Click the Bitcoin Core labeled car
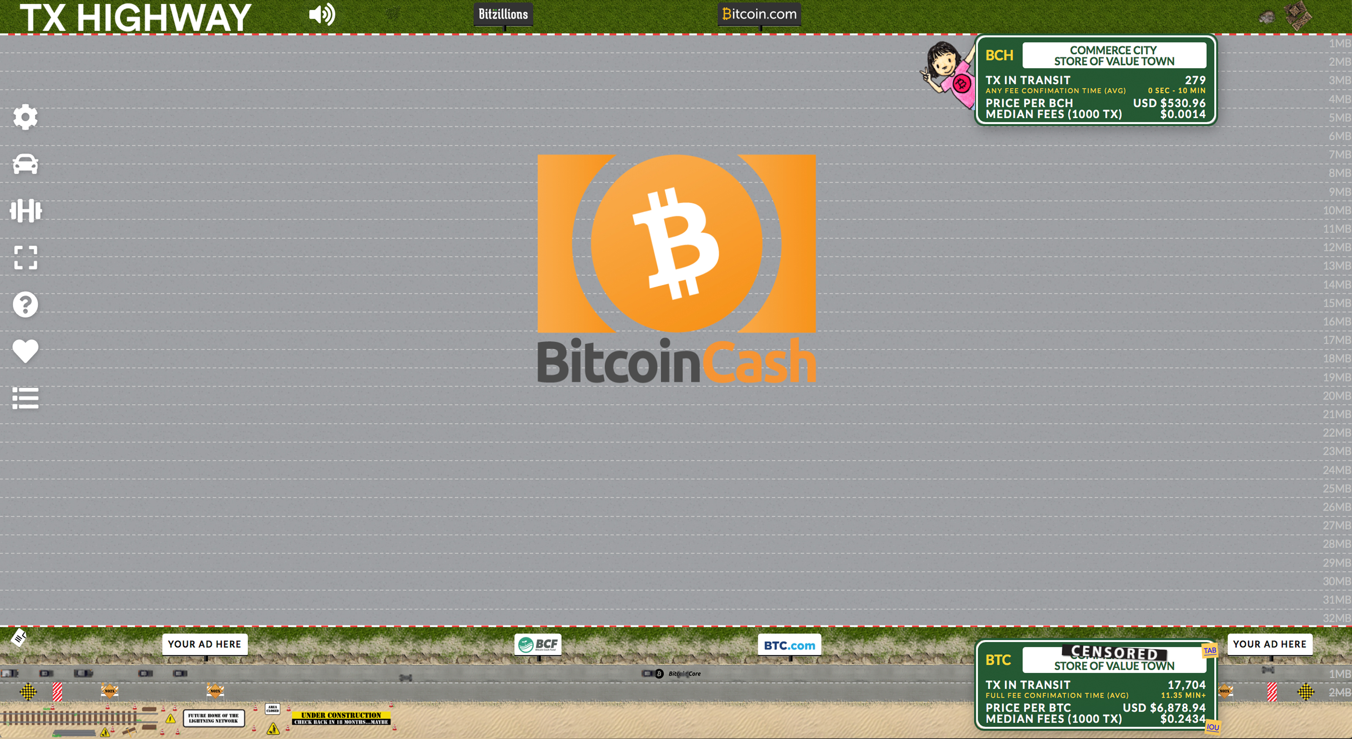1352x739 pixels. 671,674
